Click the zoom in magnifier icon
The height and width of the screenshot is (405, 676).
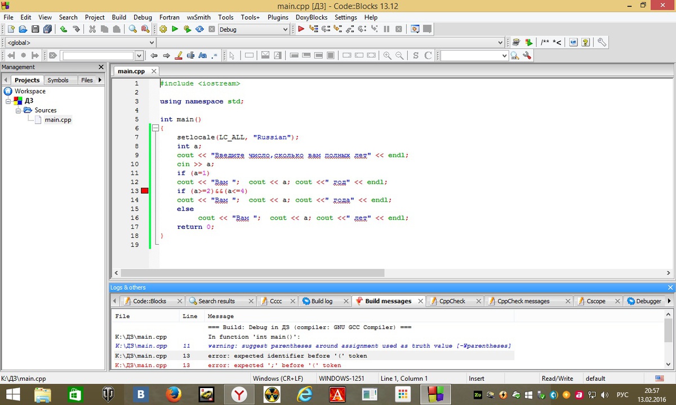click(x=387, y=55)
